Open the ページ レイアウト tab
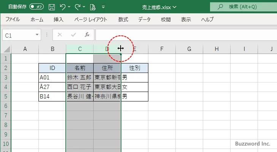 tap(91, 19)
